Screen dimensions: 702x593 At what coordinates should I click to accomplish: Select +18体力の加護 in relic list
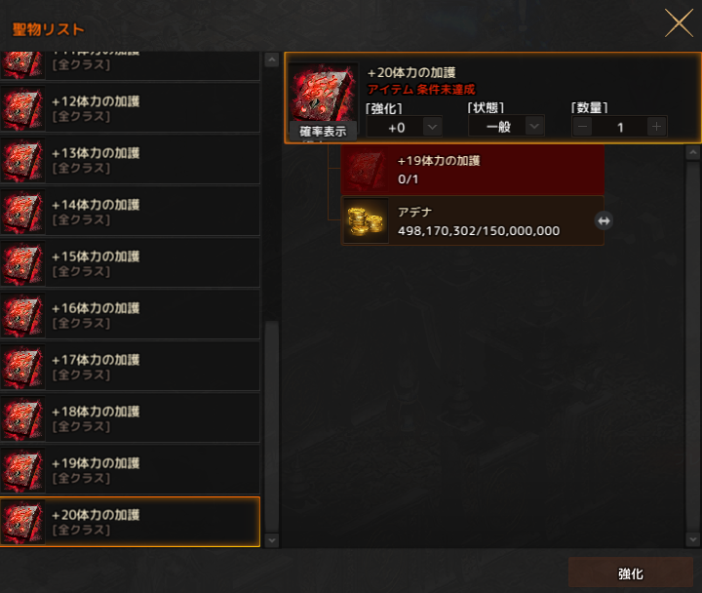click(x=130, y=418)
